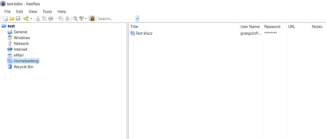Add a new entry with the key icon
This screenshot has width=326, height=139.
tap(26, 18)
